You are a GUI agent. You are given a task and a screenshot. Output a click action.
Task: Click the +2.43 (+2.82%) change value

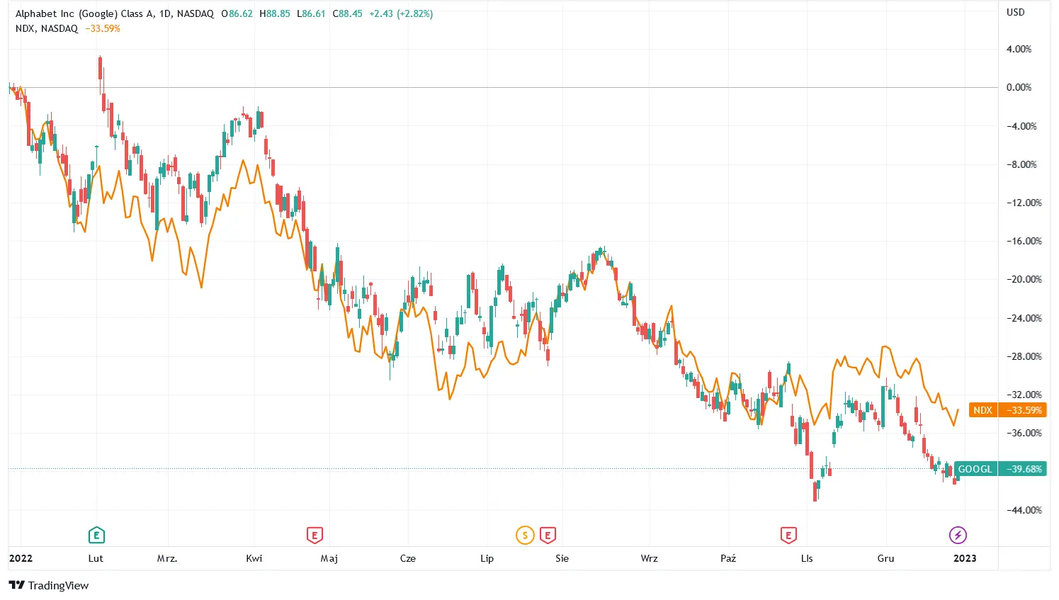pyautogui.click(x=401, y=13)
